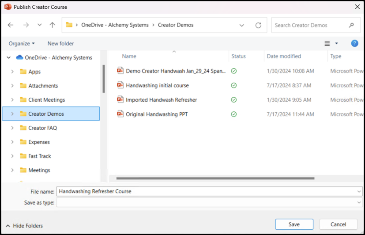Click the Back navigation arrow
This screenshot has width=365, height=235.
pos(11,25)
